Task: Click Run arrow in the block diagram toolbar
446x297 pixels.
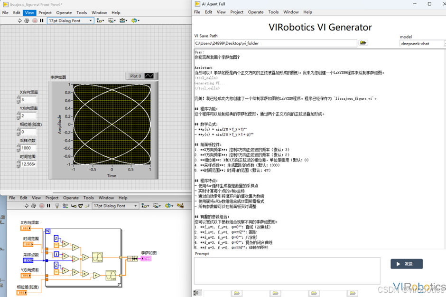Action: click(x=27, y=206)
